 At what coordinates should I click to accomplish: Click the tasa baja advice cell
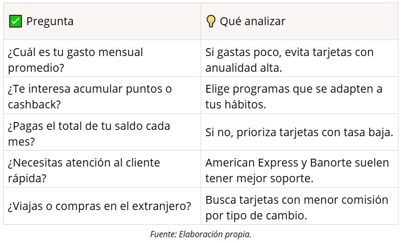click(299, 133)
